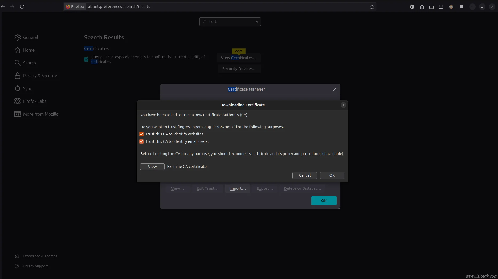This screenshot has height=279, width=498.
Task: Open the N account icon in the toolbar
Action: pos(412,7)
